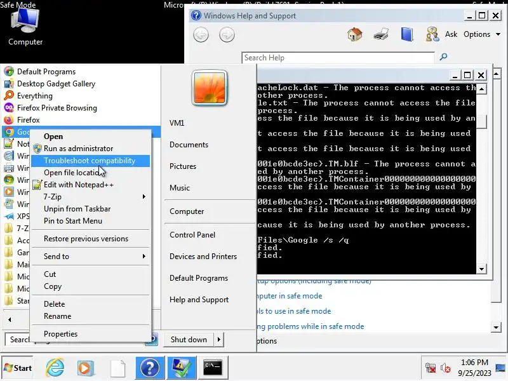
Task: Open Windows Media Player taskbar icon
Action: [86, 368]
